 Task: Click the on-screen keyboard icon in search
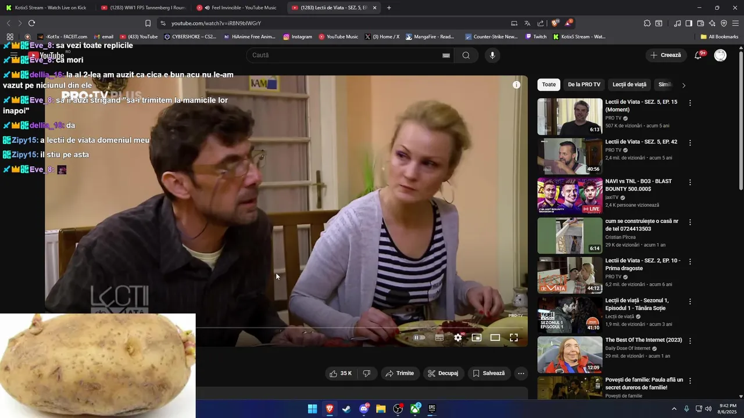pos(446,55)
